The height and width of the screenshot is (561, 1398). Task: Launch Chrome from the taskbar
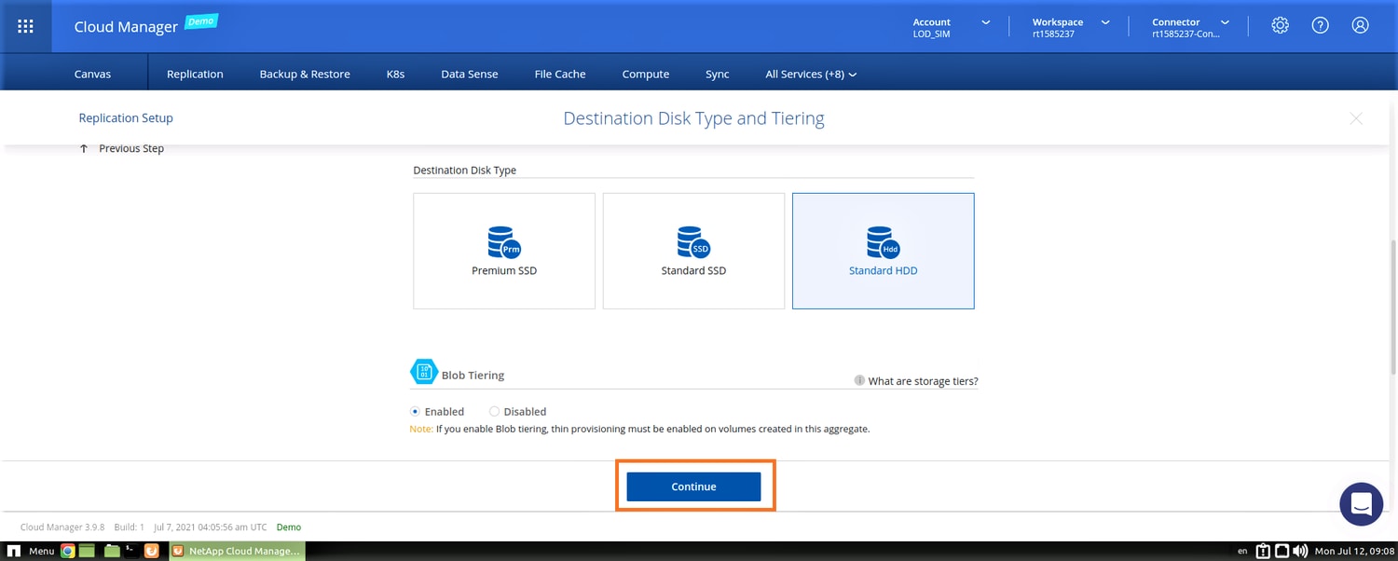[68, 551]
